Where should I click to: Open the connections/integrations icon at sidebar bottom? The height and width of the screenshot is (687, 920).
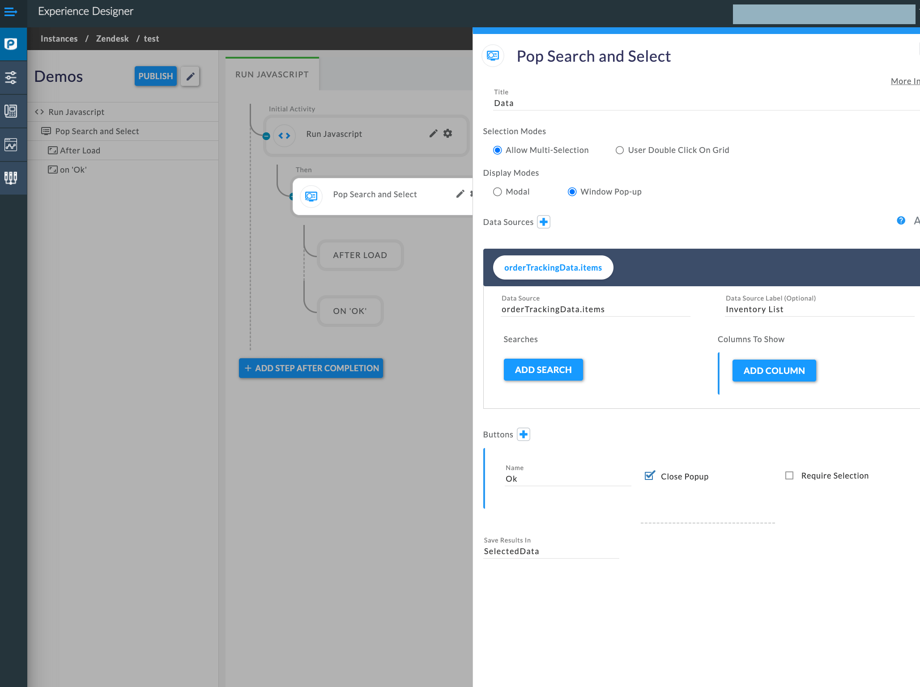click(x=10, y=178)
